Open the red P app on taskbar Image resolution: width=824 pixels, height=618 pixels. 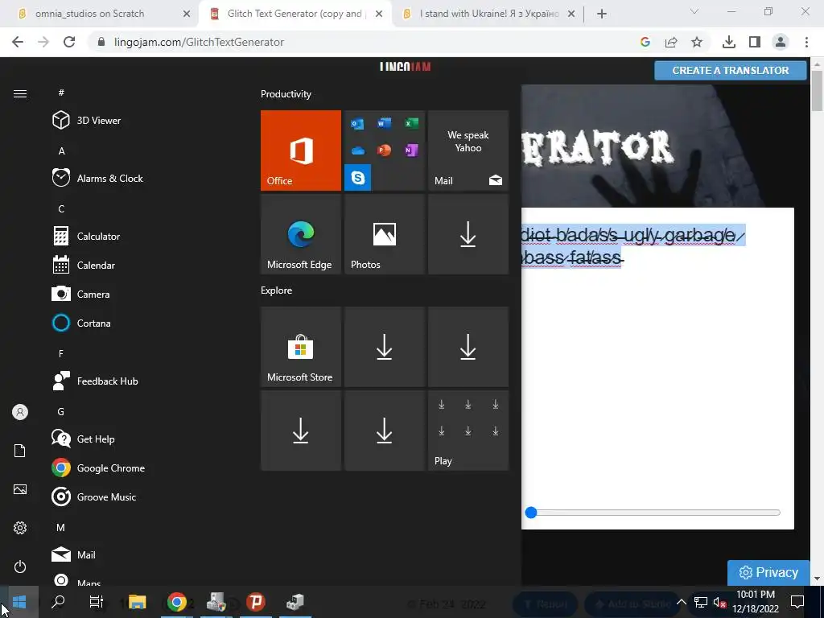(x=256, y=602)
